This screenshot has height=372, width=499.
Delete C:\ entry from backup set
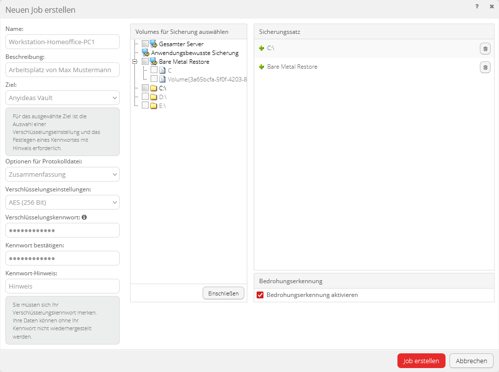(485, 49)
